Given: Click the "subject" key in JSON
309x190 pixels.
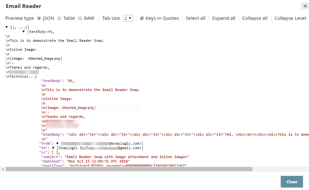Looking at the screenshot, I should [x=52, y=157].
